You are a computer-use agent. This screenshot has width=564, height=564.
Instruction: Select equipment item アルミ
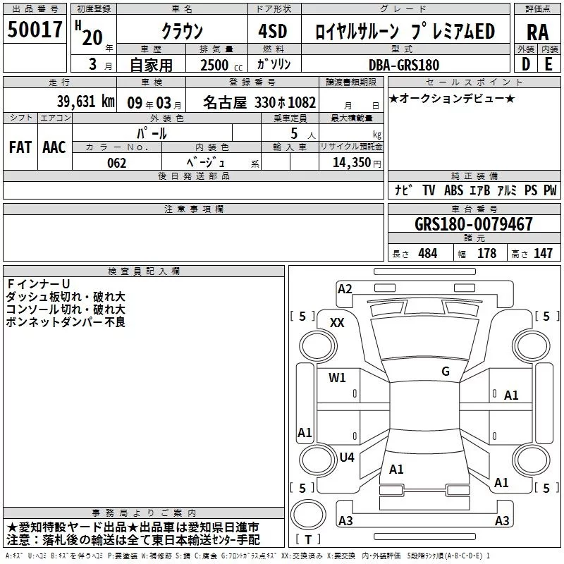click(x=507, y=190)
